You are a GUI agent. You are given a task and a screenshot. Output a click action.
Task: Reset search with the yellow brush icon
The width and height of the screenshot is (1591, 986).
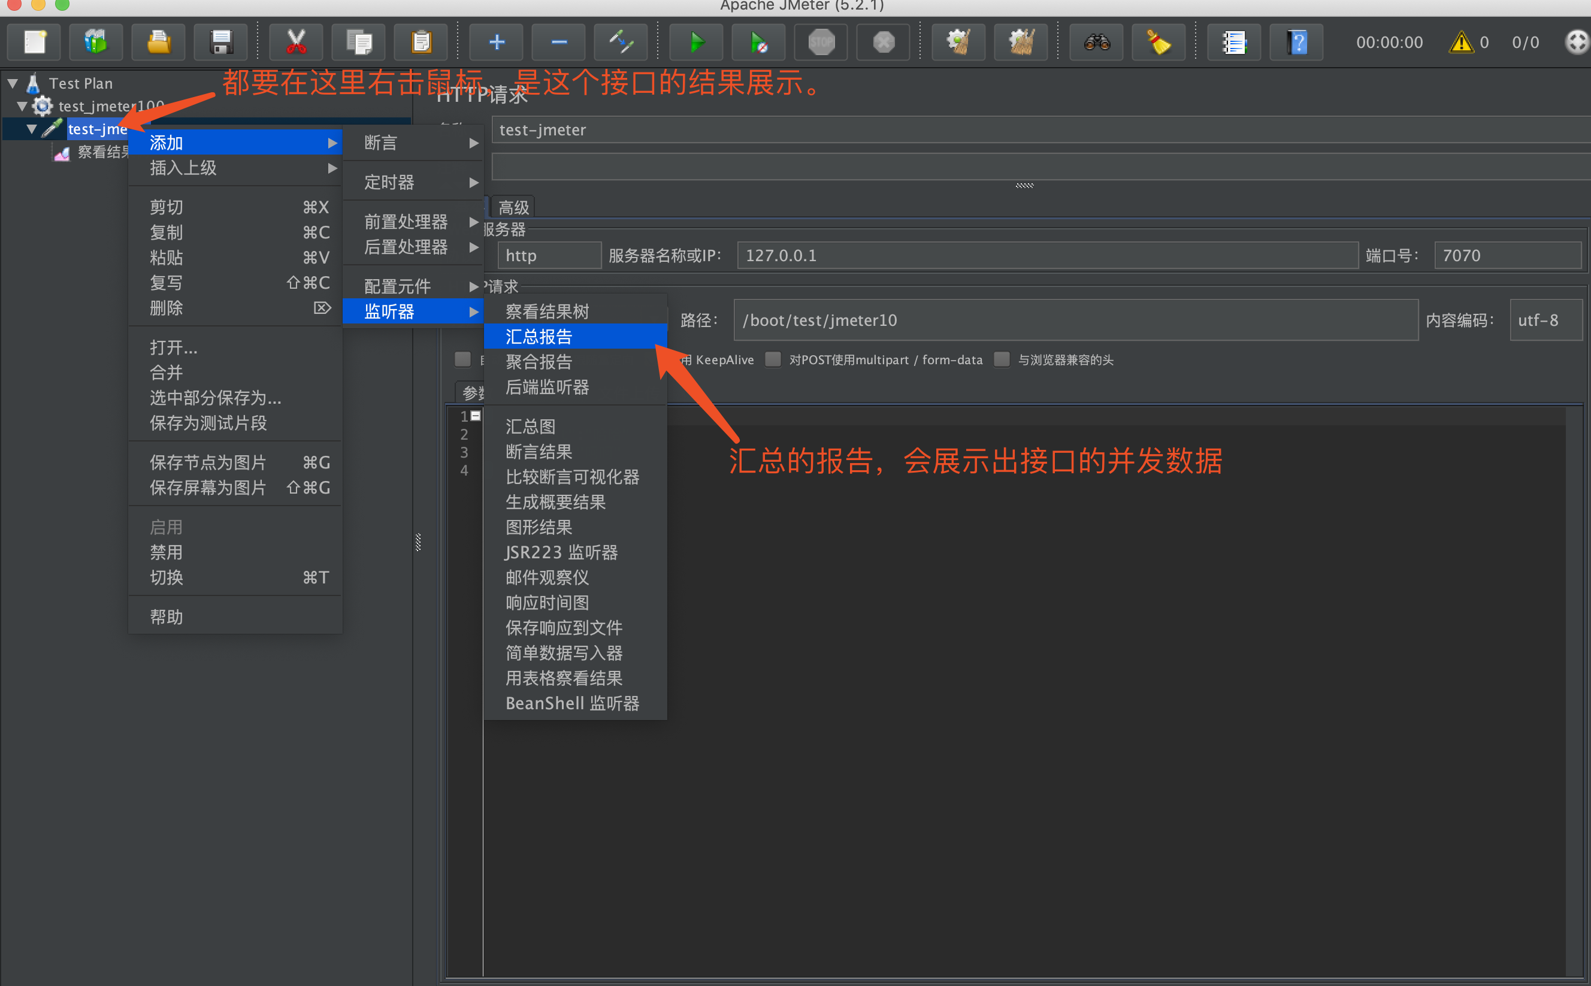[x=1159, y=43]
